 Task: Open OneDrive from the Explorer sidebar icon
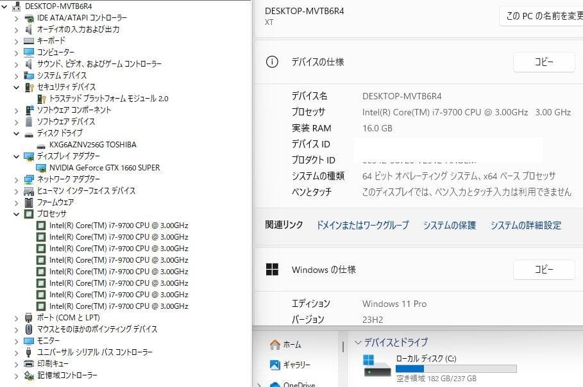[275, 384]
